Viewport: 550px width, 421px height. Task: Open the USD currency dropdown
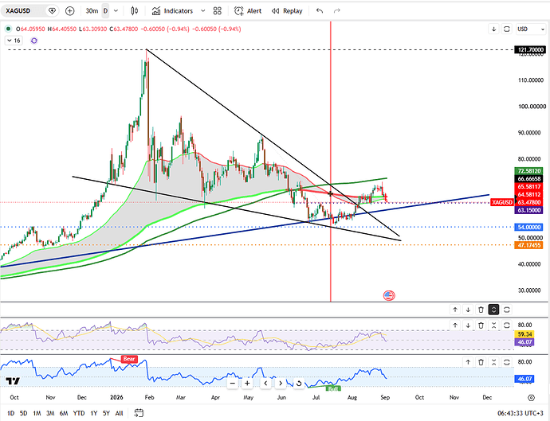tap(530, 29)
